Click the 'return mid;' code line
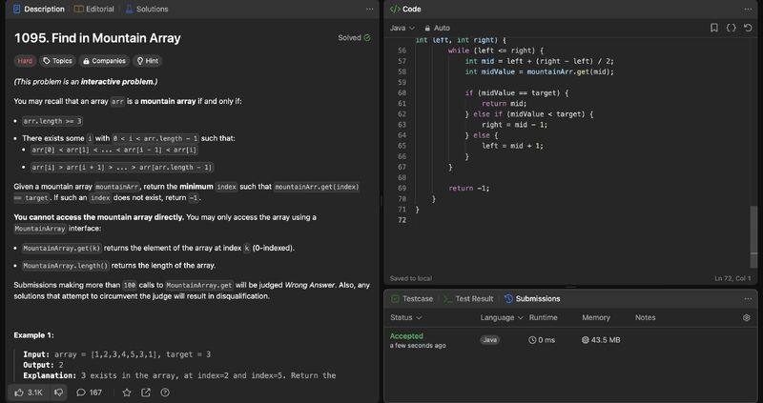The height and width of the screenshot is (403, 763). click(505, 104)
